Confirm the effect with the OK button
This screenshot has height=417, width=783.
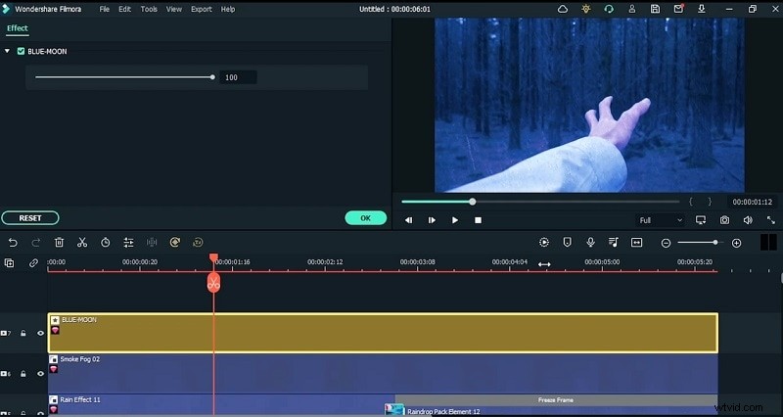pos(365,218)
